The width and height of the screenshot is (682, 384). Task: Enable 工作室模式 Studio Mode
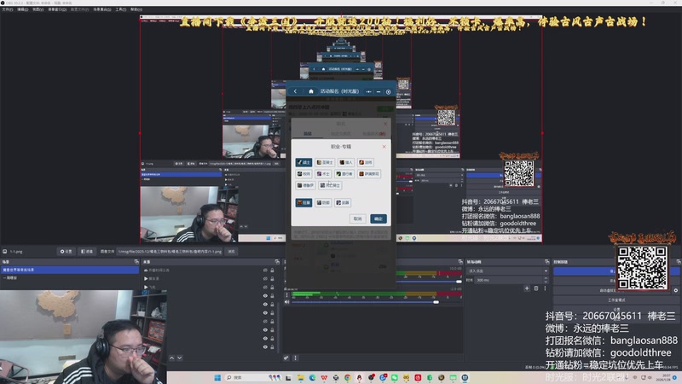(616, 300)
